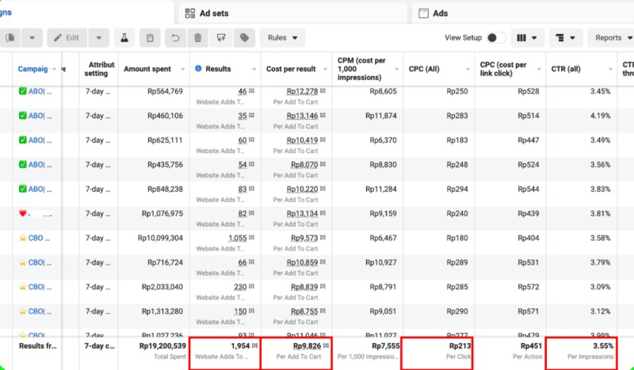The height and width of the screenshot is (370, 634).
Task: Click the undo arrow icon
Action: coord(175,37)
